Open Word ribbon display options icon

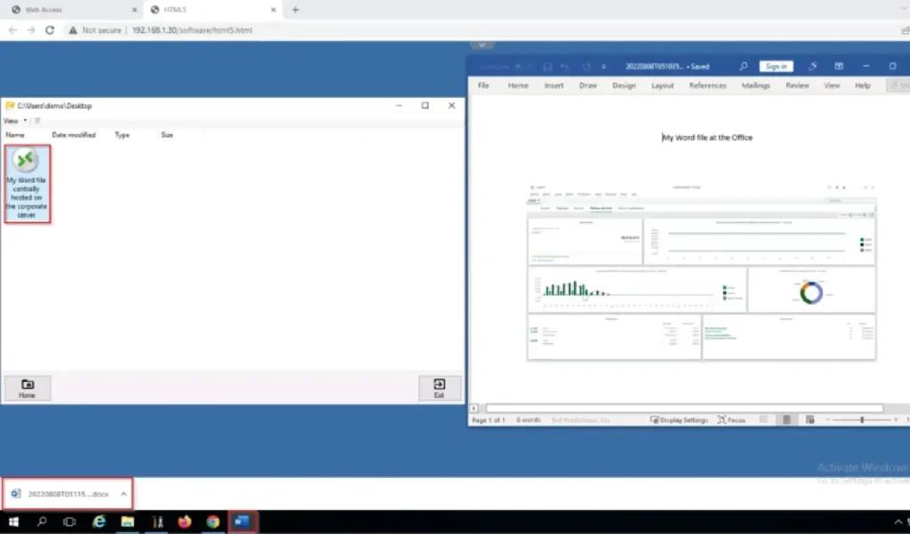coord(838,67)
